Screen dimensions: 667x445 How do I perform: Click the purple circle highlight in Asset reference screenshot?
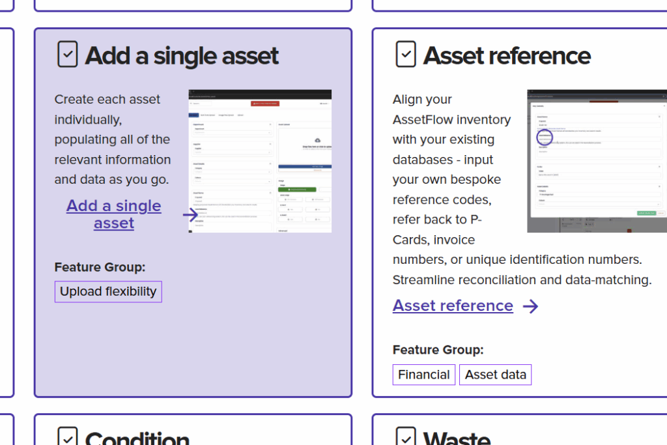click(x=545, y=137)
